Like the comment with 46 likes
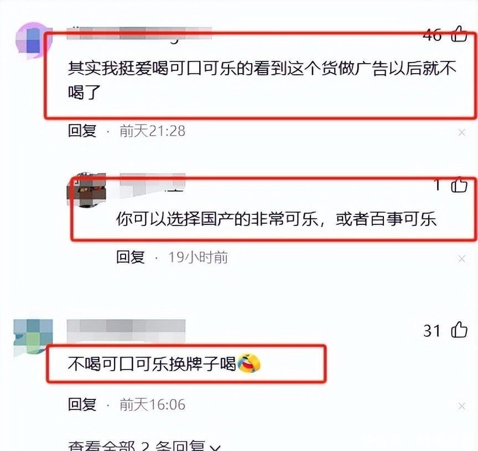 [459, 34]
